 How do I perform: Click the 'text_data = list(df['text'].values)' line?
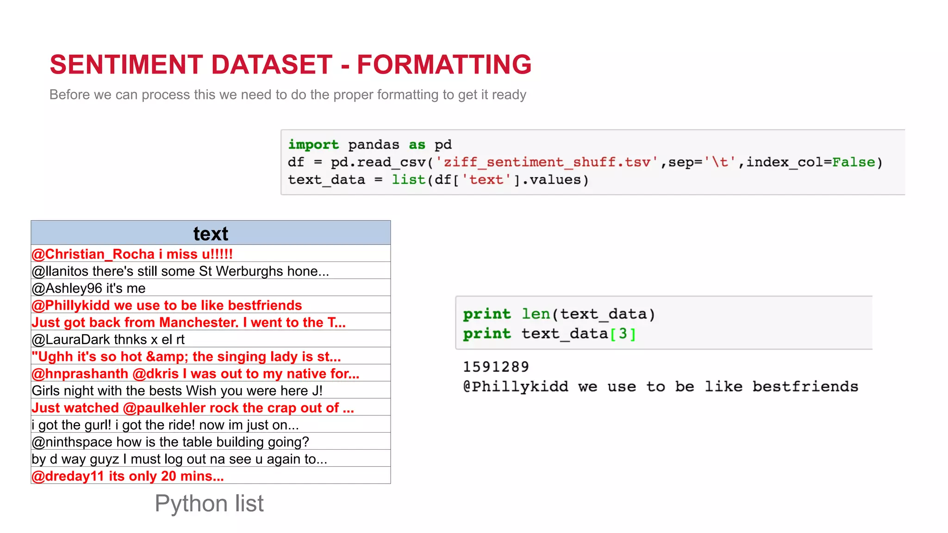(x=438, y=180)
